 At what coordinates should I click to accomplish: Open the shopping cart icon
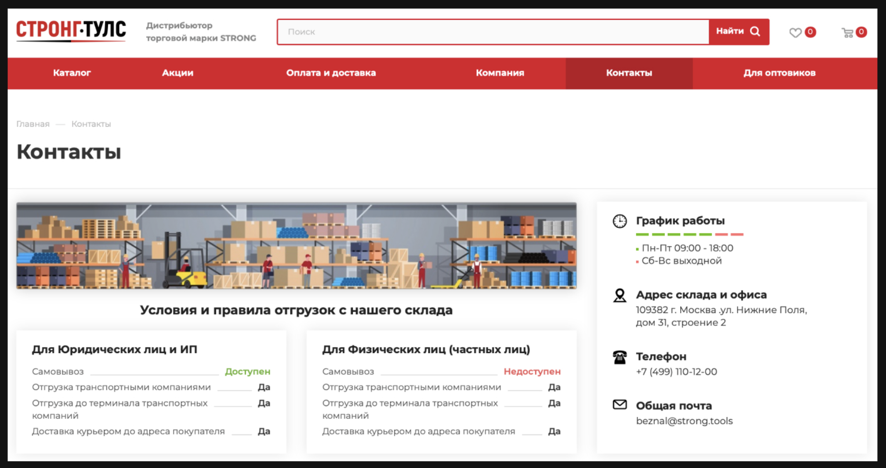click(x=847, y=32)
